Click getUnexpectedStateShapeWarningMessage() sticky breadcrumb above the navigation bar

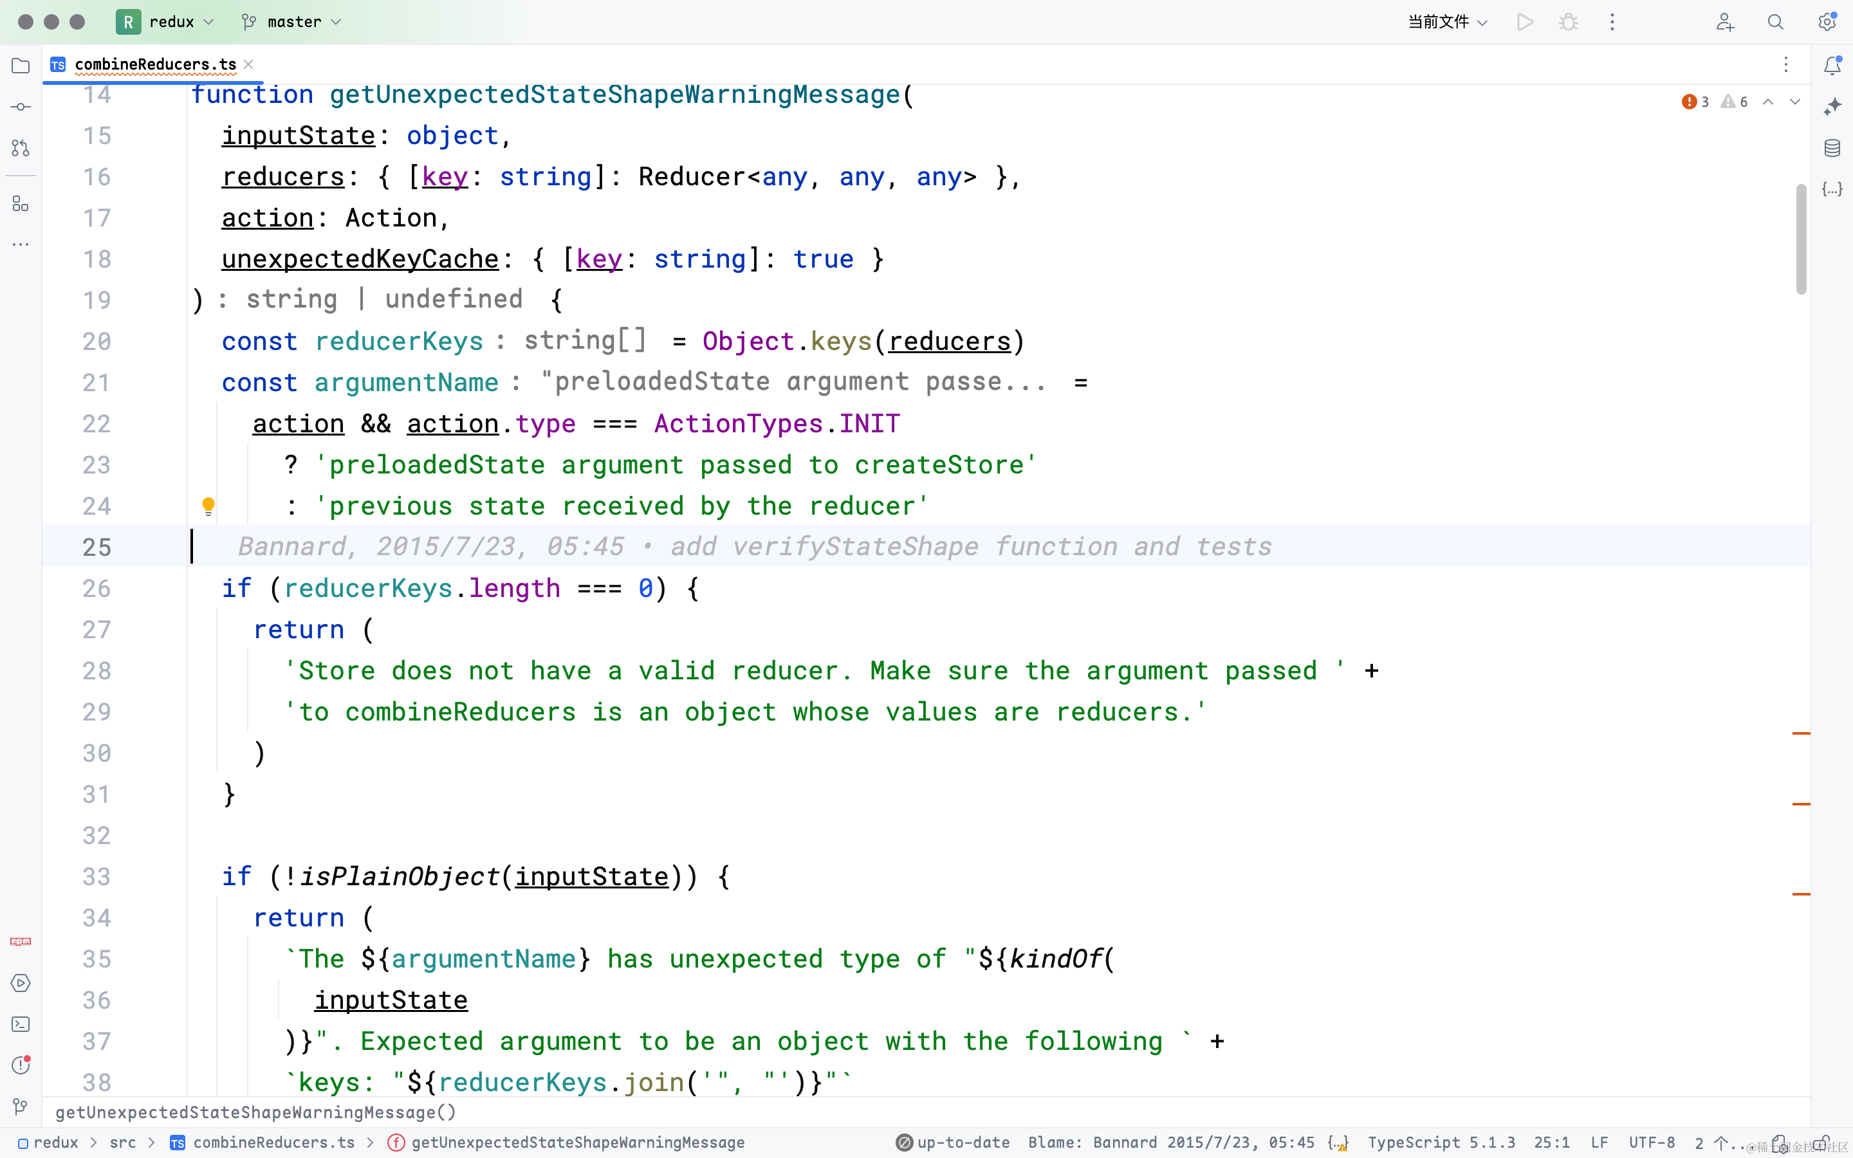click(255, 1112)
